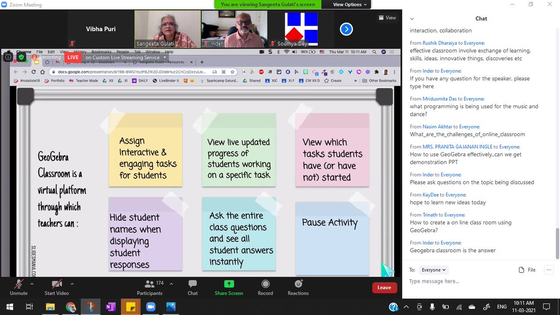
Task: Click the Type message here input
Action: click(x=481, y=281)
